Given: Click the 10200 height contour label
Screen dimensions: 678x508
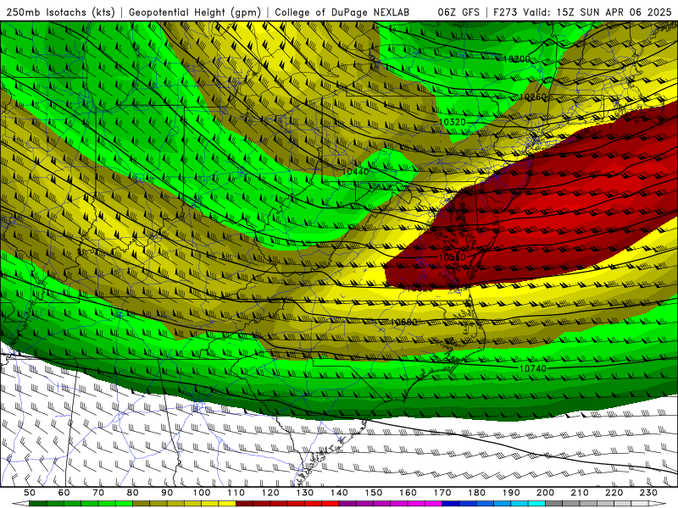Looking at the screenshot, I should (517, 58).
